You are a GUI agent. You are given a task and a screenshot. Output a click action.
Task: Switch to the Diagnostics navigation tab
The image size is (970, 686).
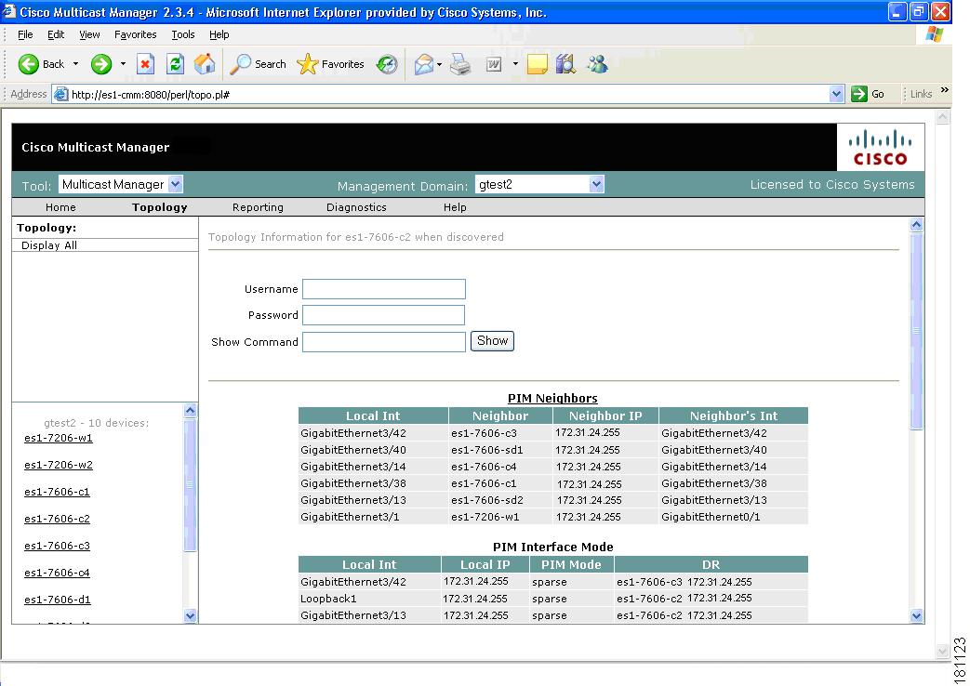(x=356, y=207)
